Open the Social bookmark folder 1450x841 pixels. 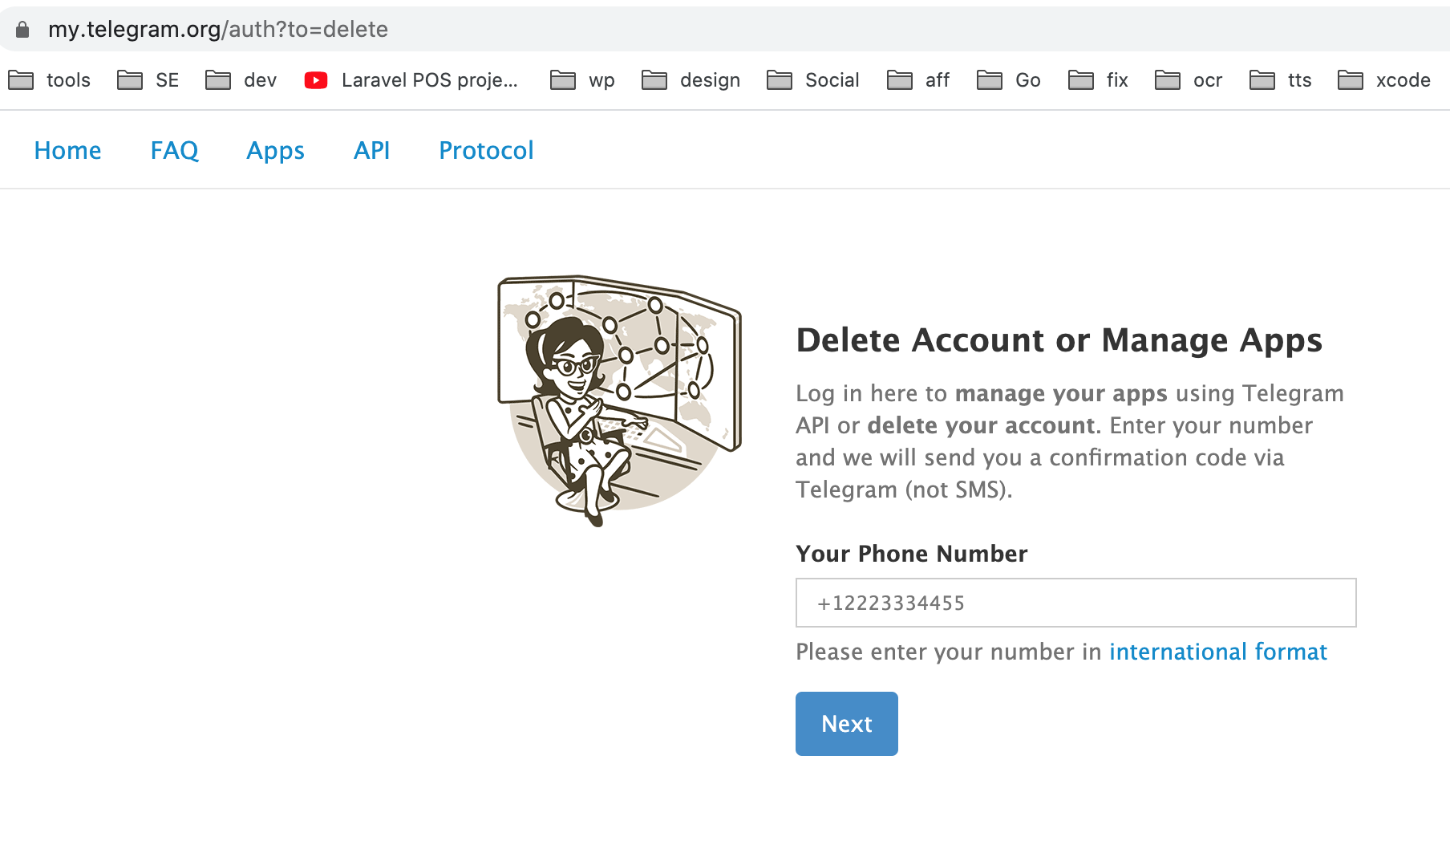click(813, 80)
